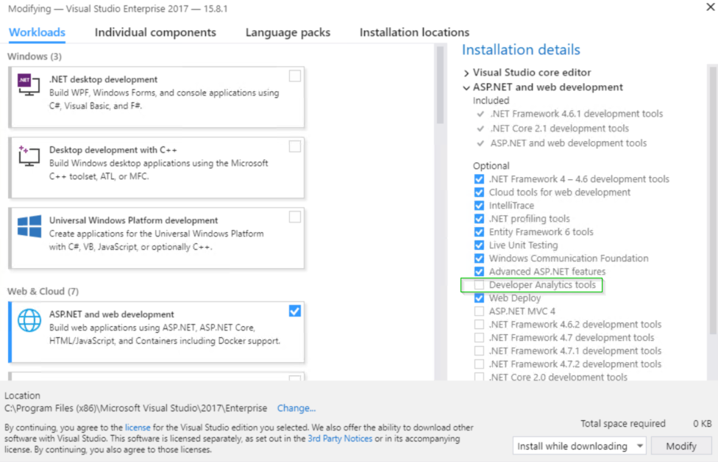Viewport: 718px width, 462px height.
Task: Check .NET Framework 4.7.1 development tools
Action: (479, 351)
